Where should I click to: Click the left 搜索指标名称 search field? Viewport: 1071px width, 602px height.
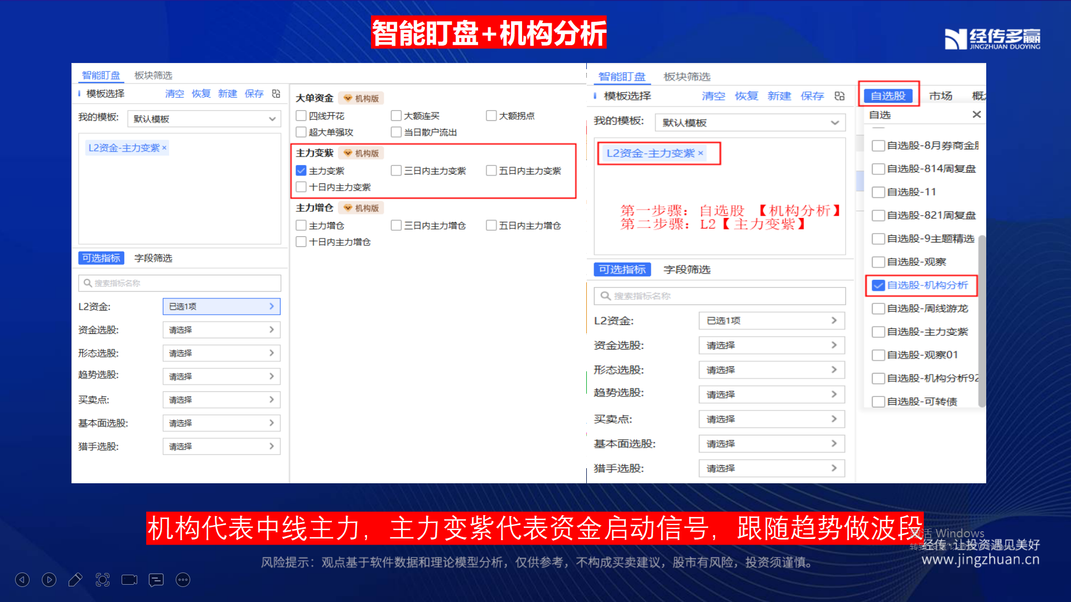[180, 283]
